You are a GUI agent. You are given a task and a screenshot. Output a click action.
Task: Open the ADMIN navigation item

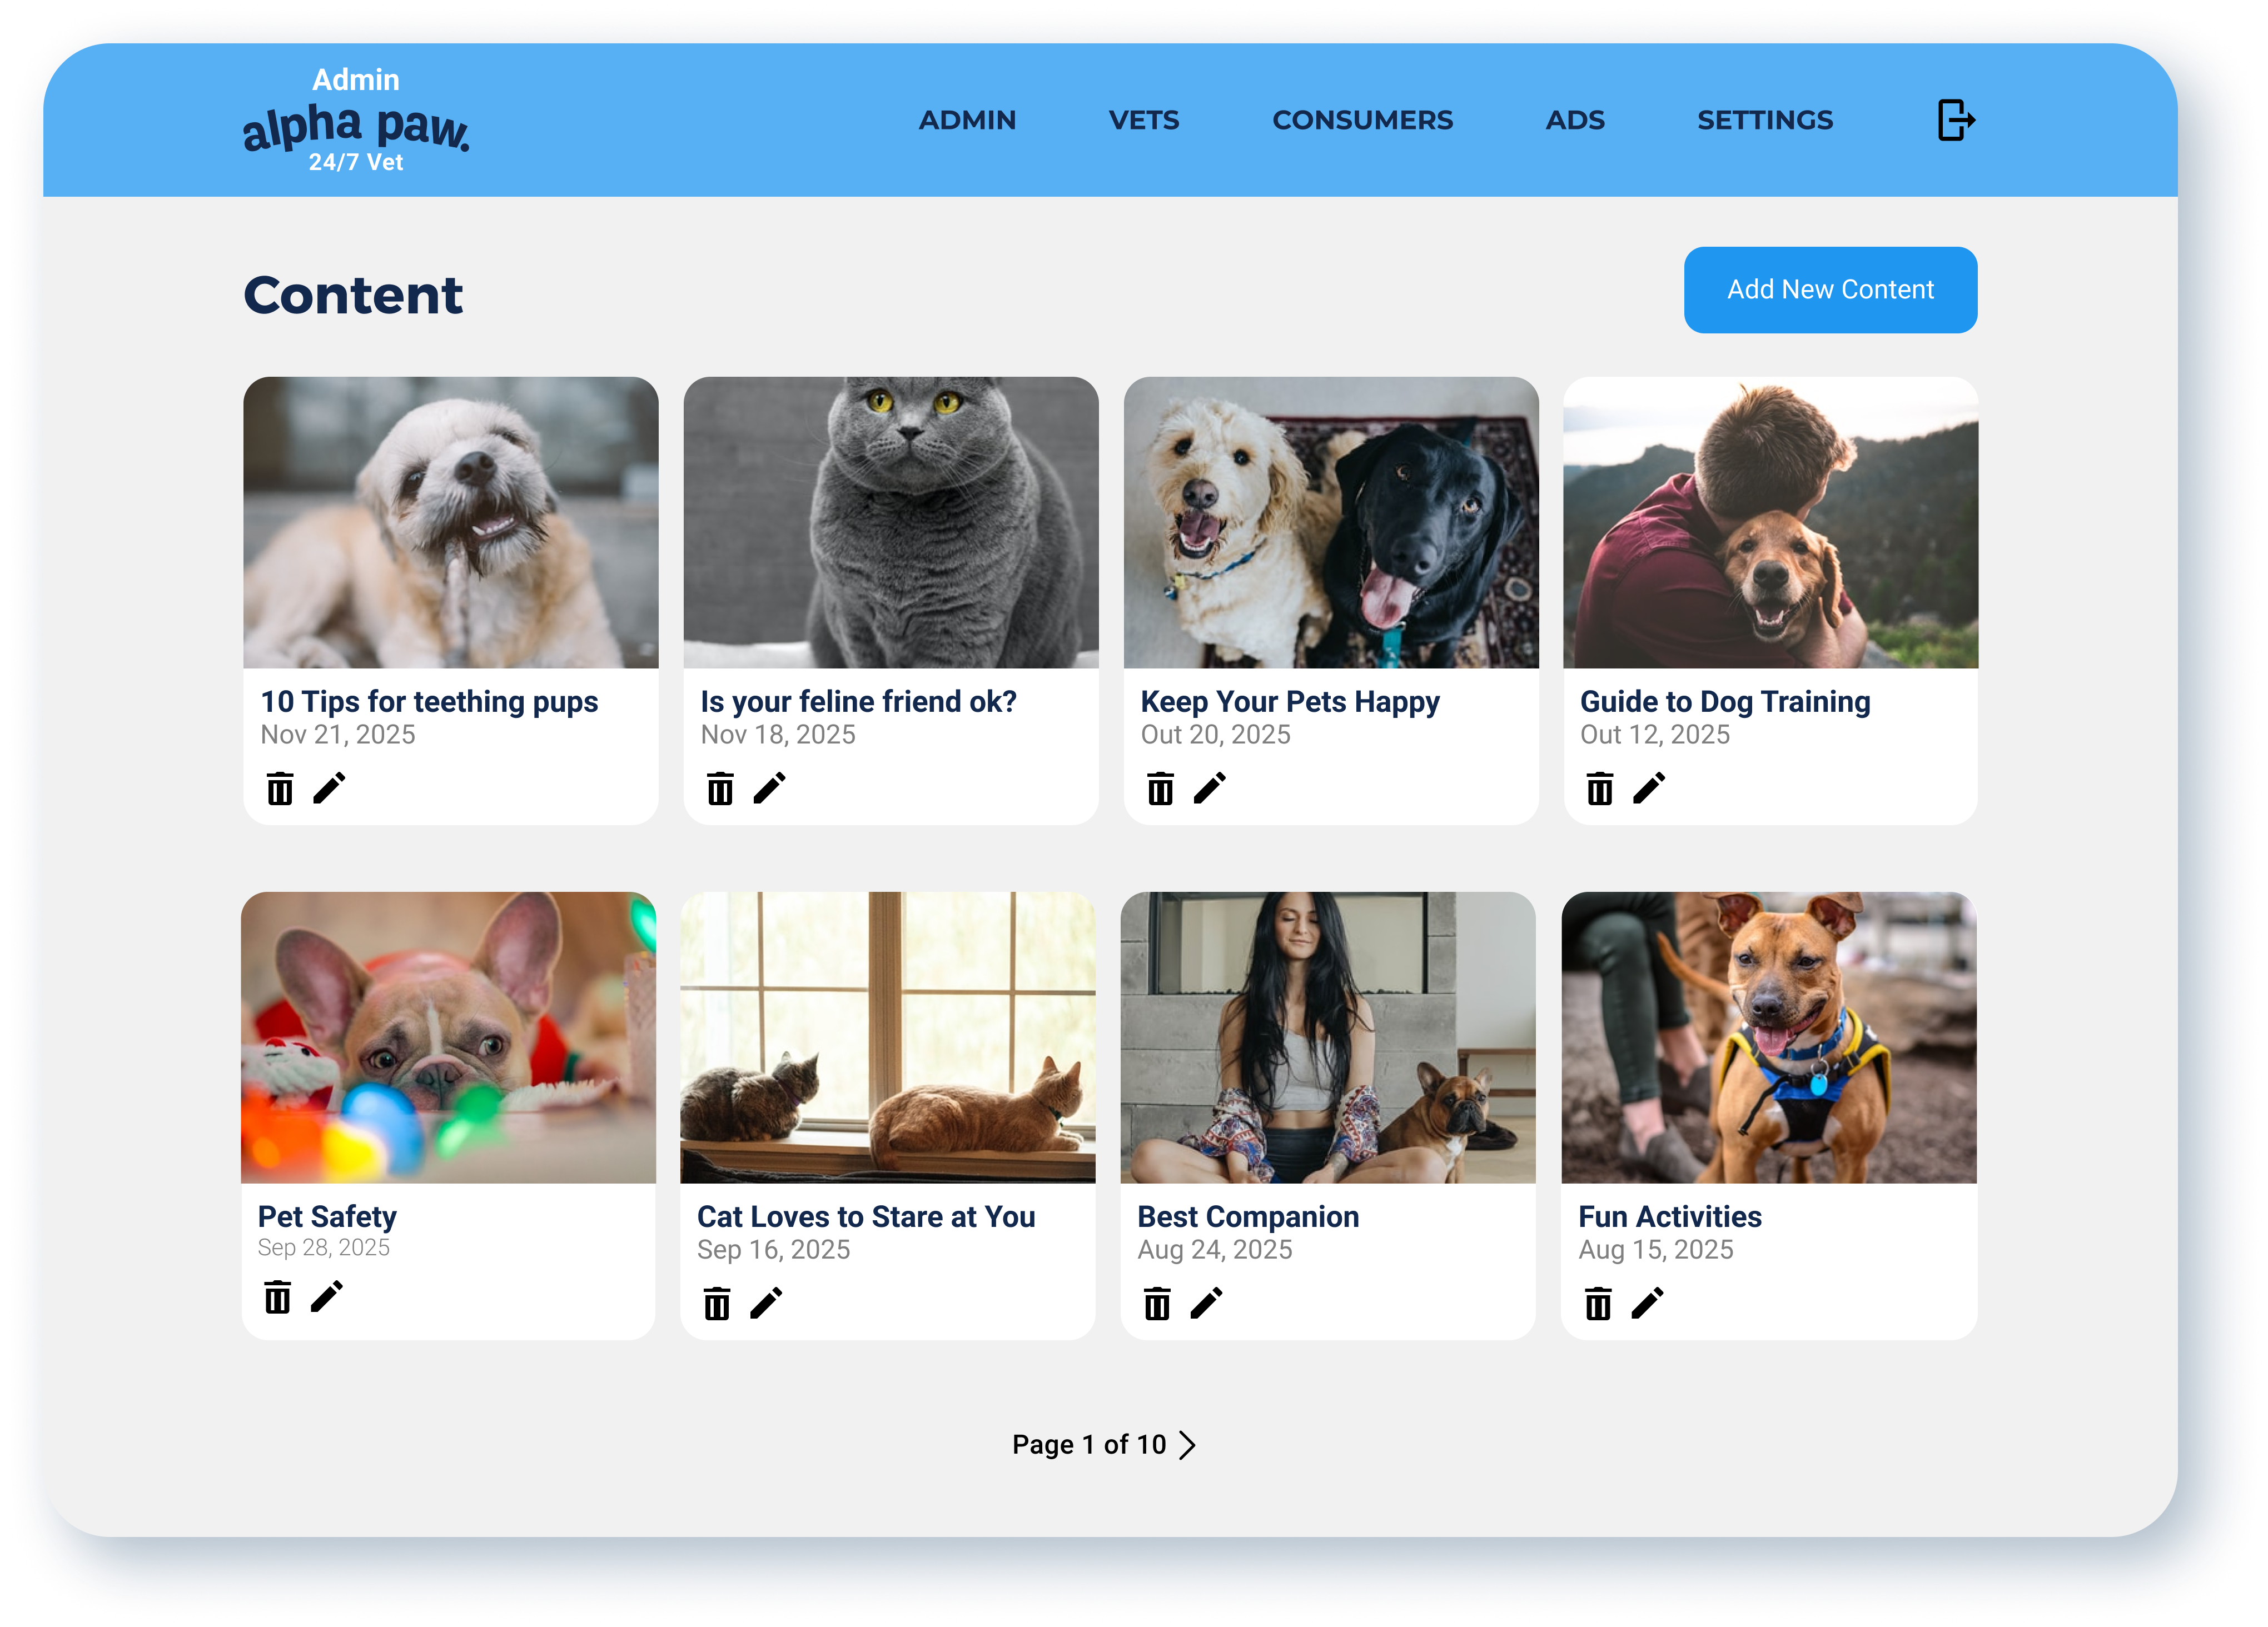coord(967,120)
